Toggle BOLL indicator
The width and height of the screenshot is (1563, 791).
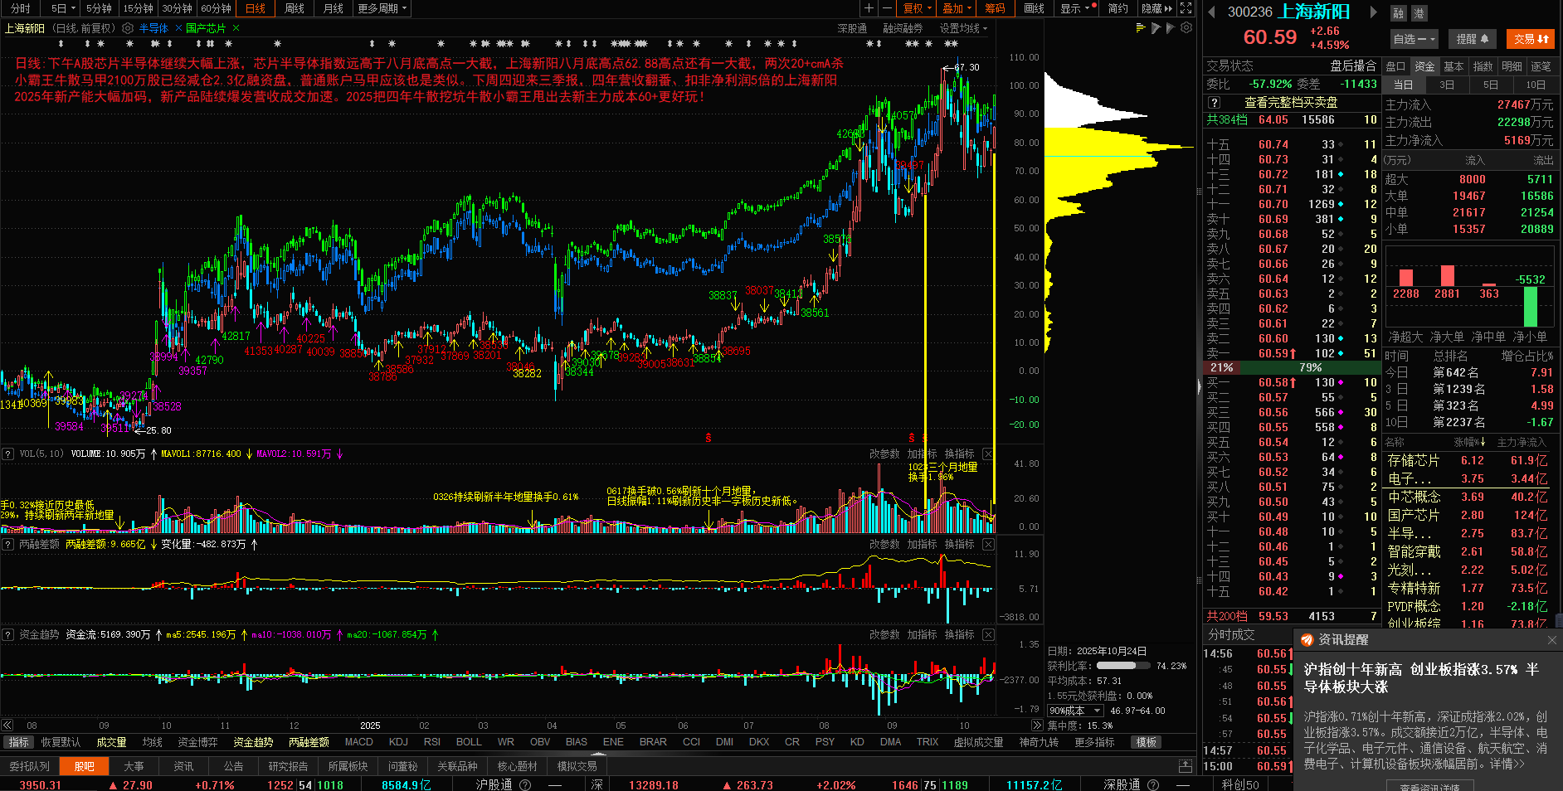[x=469, y=742]
